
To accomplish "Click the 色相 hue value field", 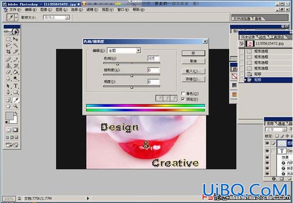I will pos(153,59).
